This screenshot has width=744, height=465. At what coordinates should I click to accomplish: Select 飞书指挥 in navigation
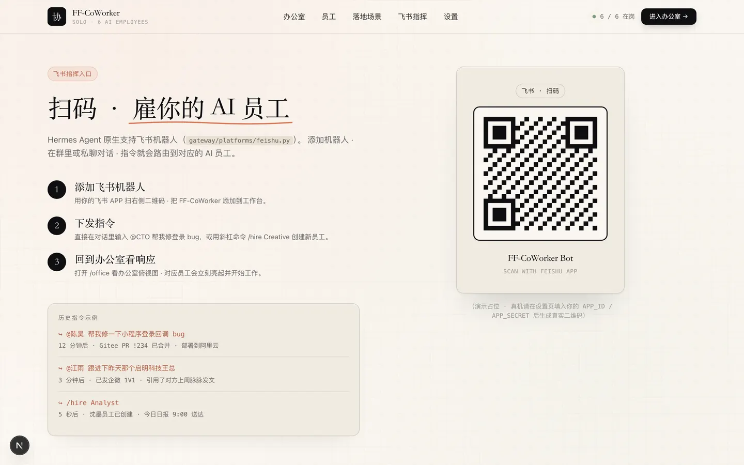pyautogui.click(x=412, y=17)
